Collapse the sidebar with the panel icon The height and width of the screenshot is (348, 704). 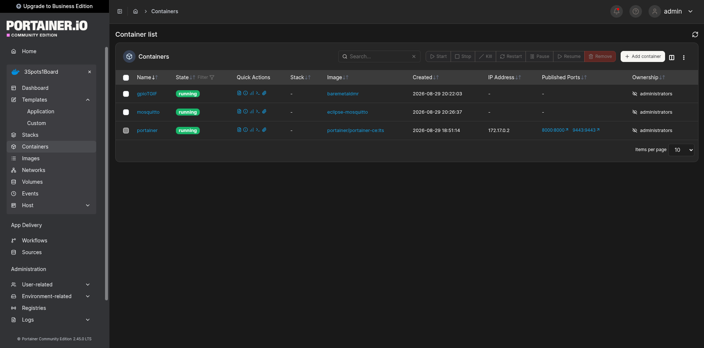point(120,11)
